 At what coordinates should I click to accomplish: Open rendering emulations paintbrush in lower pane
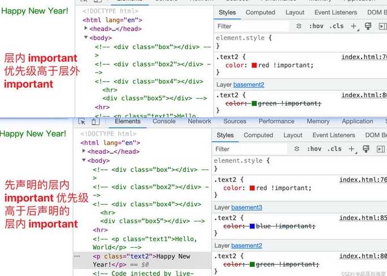coord(366,149)
